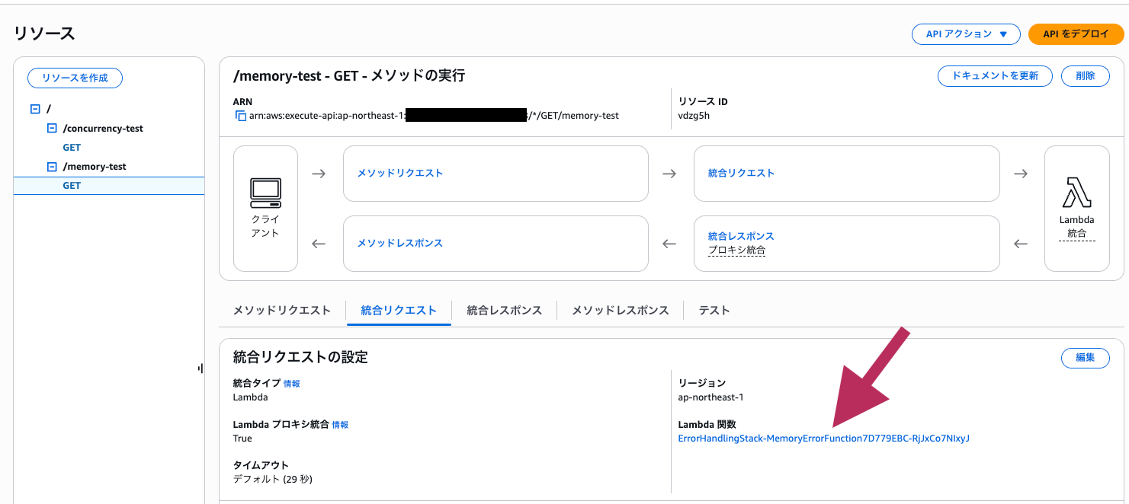Image resolution: width=1129 pixels, height=504 pixels.
Task: Select GET under /memory-test
Action: 72,186
